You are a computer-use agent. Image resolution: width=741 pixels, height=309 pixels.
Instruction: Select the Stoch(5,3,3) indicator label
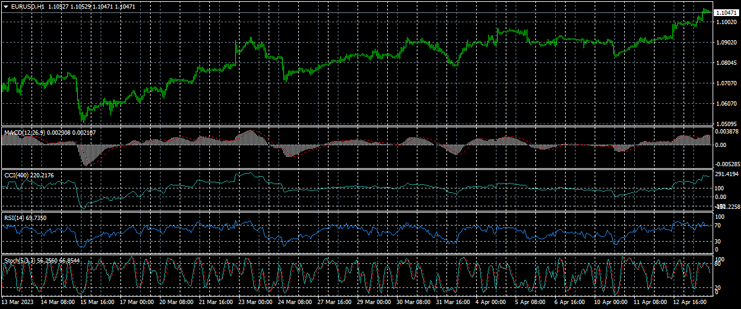coord(20,261)
